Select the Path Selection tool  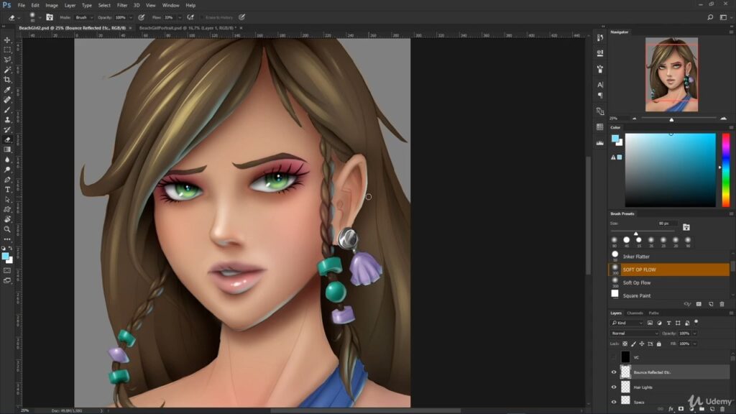click(7, 200)
